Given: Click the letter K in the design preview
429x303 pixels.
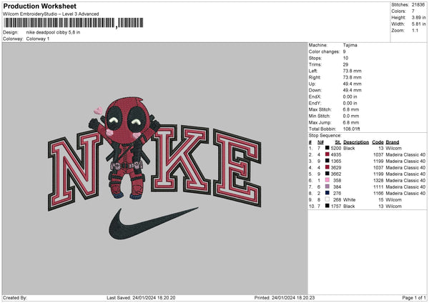Looking at the screenshot, I should coord(181,159).
